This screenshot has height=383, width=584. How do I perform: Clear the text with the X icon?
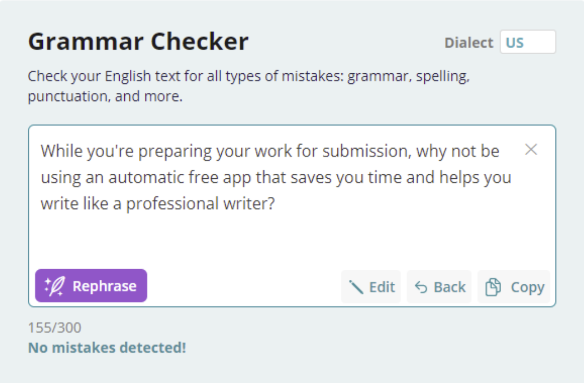pyautogui.click(x=531, y=150)
